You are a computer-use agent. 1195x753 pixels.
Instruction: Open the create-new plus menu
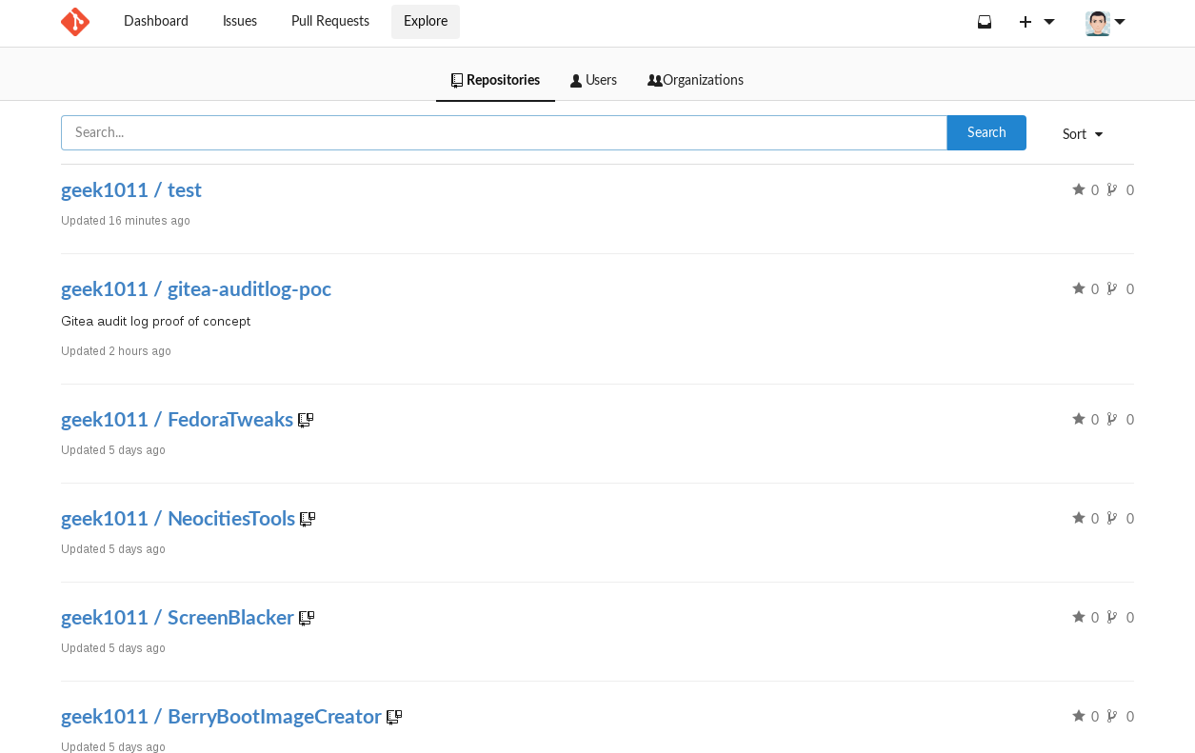1037,22
